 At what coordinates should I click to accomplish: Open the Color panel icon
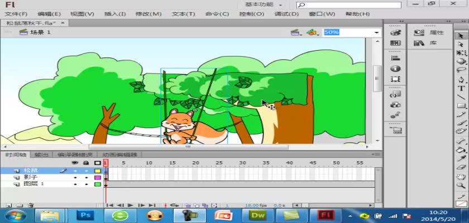click(395, 32)
